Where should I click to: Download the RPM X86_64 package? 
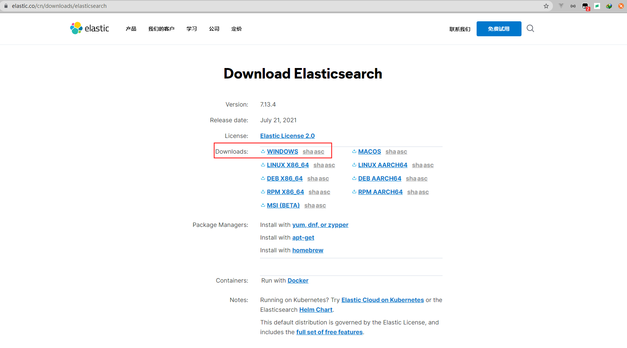[x=285, y=192]
